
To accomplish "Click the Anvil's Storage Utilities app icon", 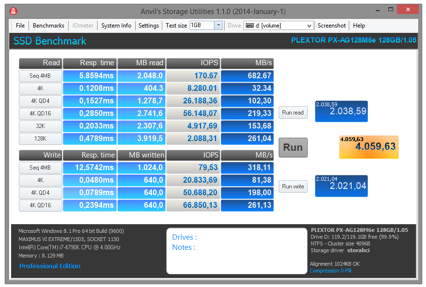I will coord(14,11).
